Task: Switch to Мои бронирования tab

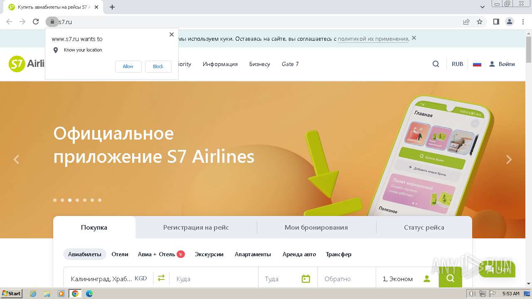Action: [316, 227]
